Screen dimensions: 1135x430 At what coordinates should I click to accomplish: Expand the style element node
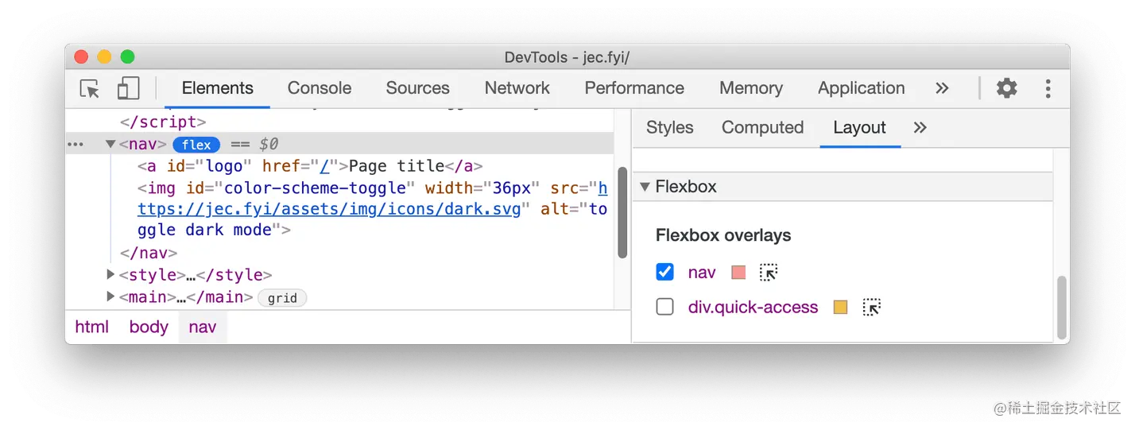point(110,275)
